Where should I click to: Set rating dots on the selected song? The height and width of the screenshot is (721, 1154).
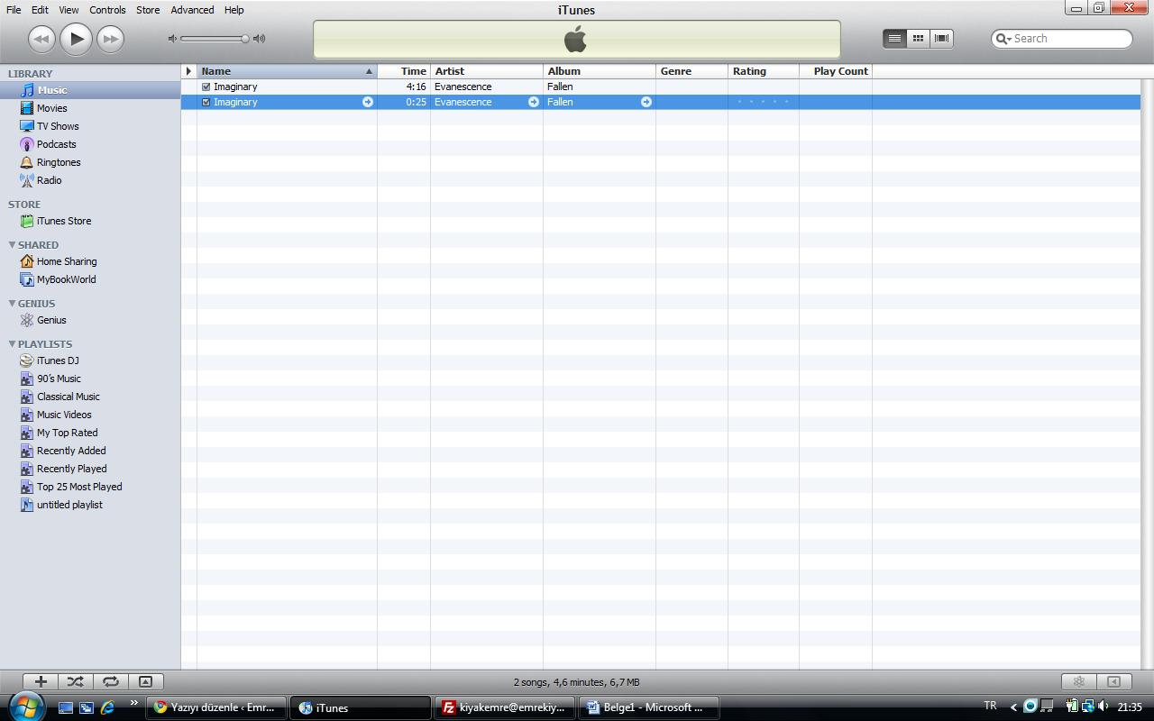coord(763,102)
